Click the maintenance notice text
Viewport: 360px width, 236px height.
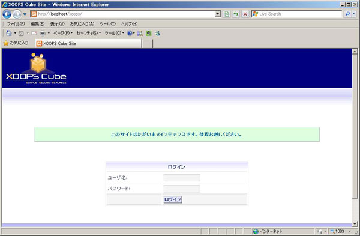pos(176,135)
